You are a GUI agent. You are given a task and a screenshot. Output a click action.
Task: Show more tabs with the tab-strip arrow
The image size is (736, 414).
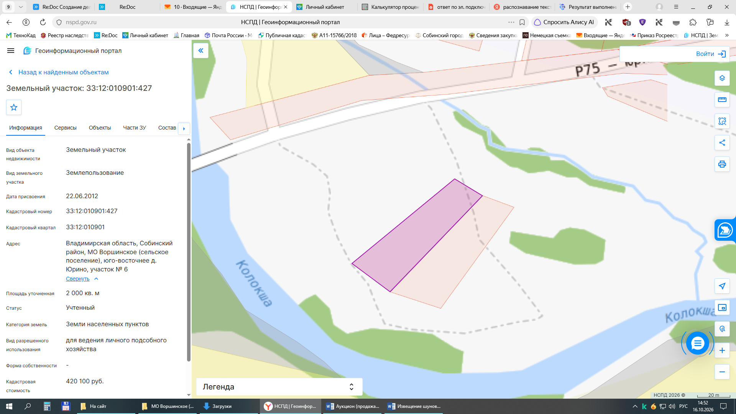point(184,128)
